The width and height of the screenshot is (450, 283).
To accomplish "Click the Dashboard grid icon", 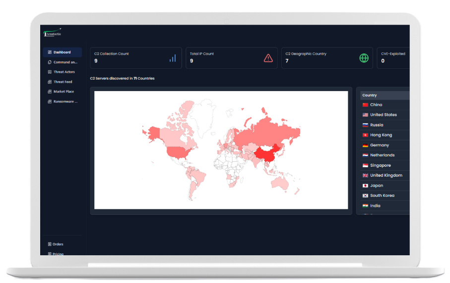I will pyautogui.click(x=50, y=52).
